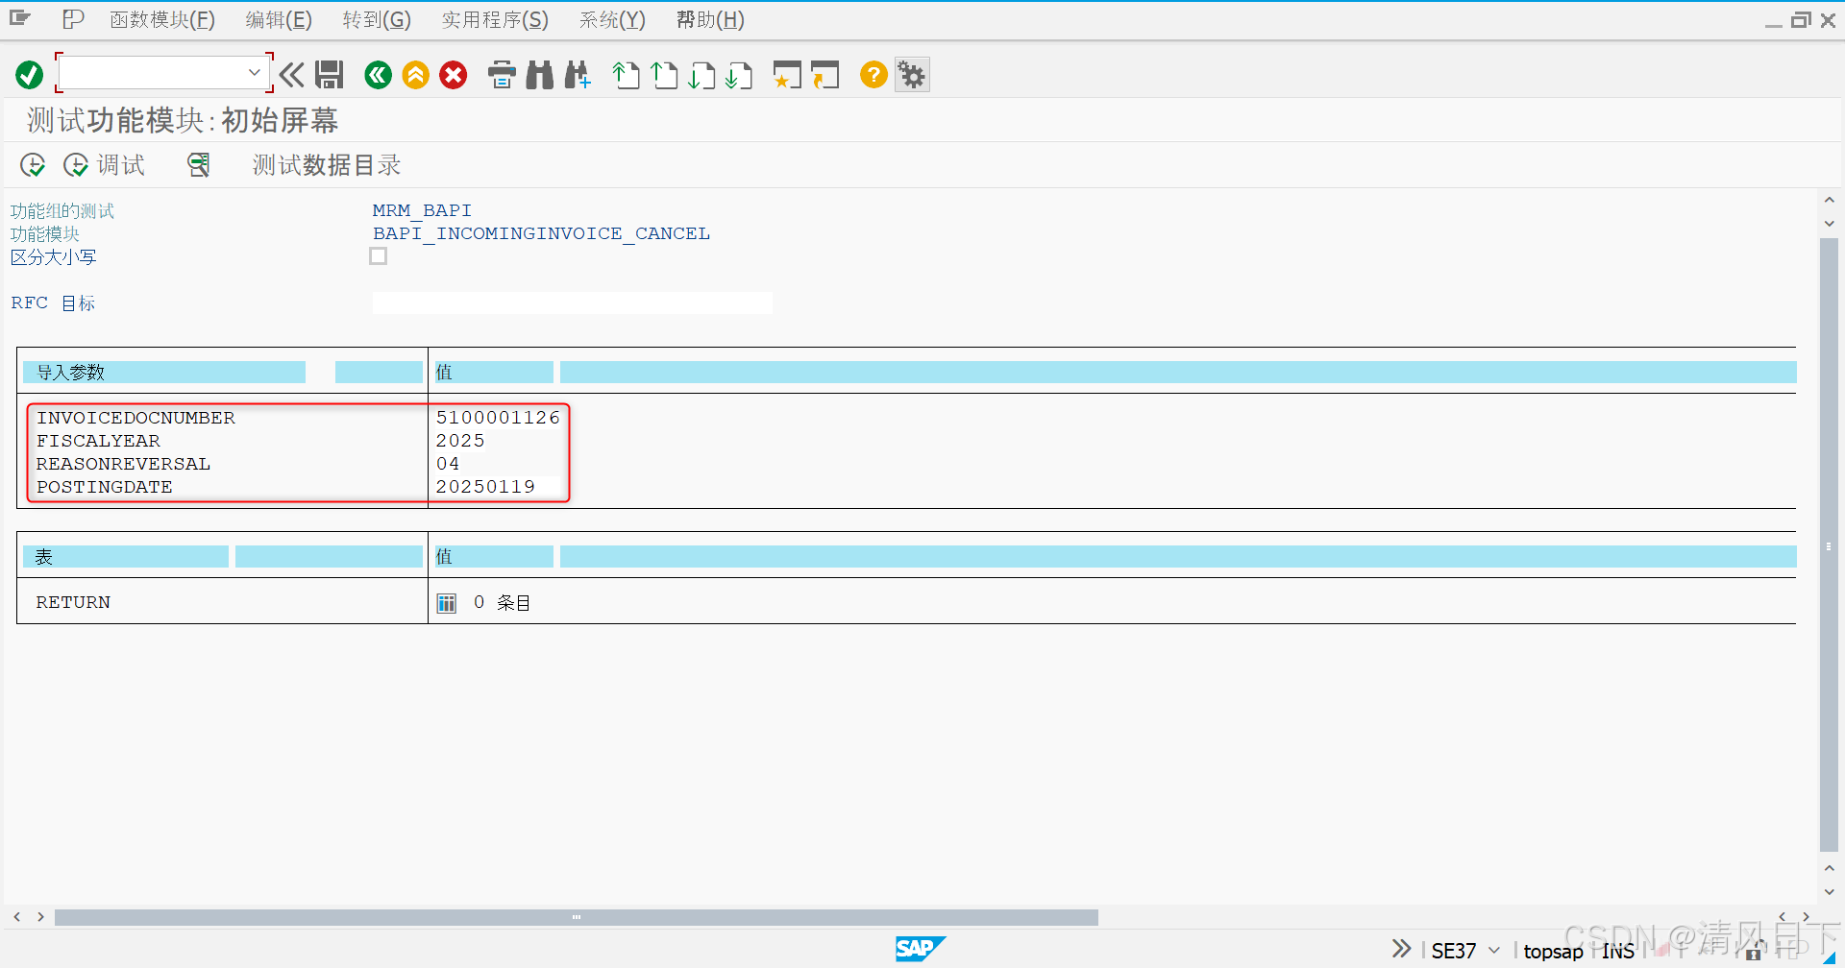1845x968 pixels.
Task: Open the command field dropdown
Action: [x=255, y=72]
